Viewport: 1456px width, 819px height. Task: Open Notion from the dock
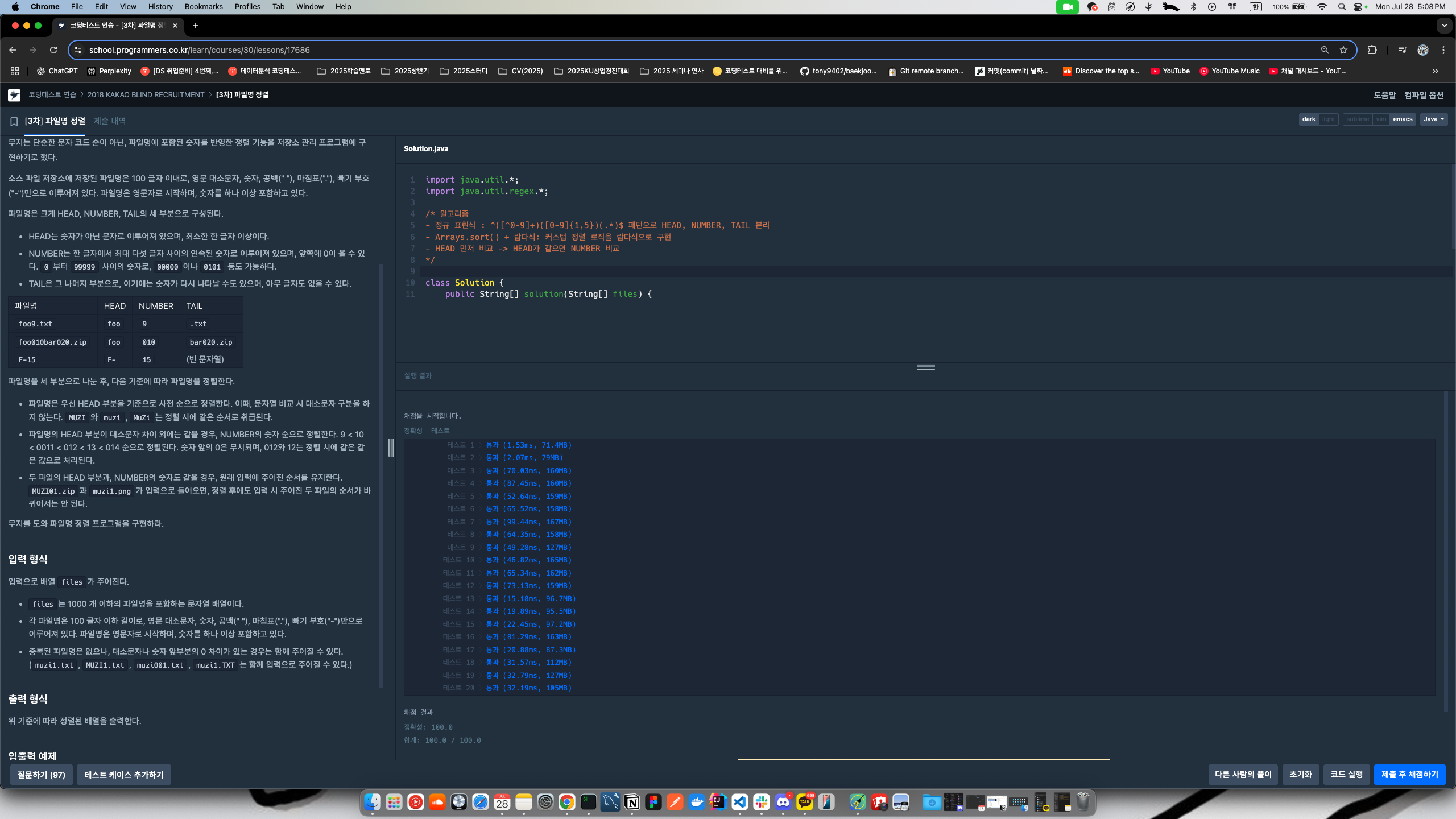pos(632,803)
